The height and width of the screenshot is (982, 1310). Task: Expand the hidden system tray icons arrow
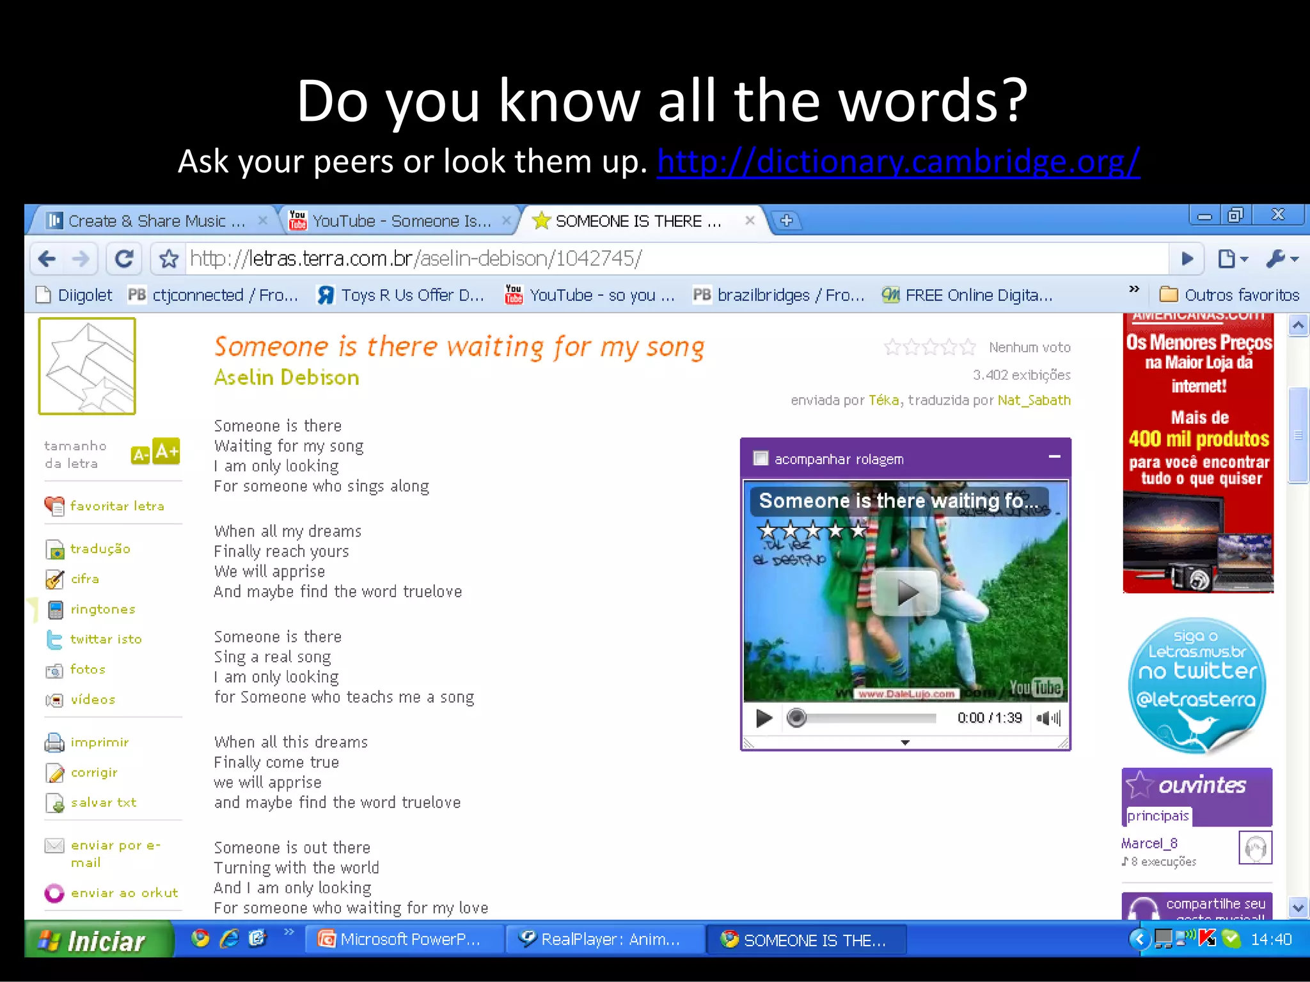click(x=1139, y=939)
